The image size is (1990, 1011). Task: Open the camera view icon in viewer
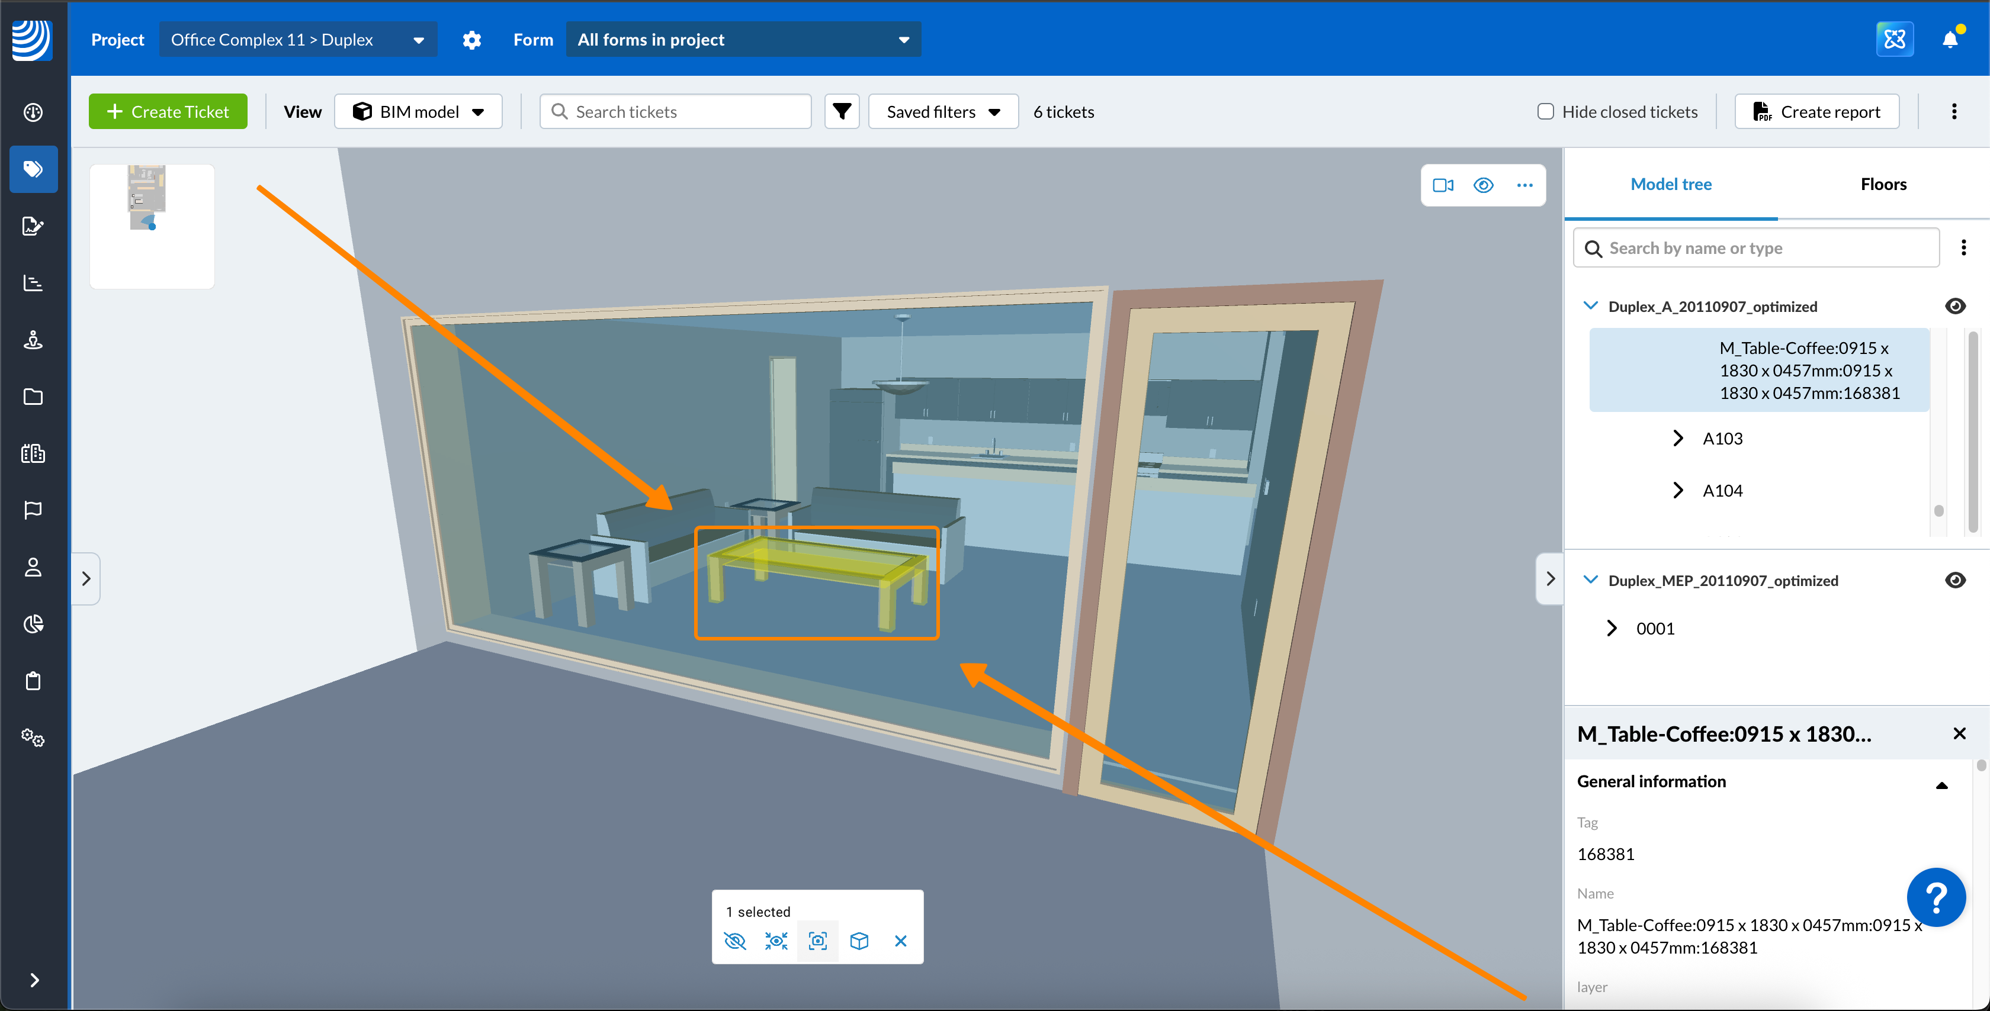[x=1442, y=185]
